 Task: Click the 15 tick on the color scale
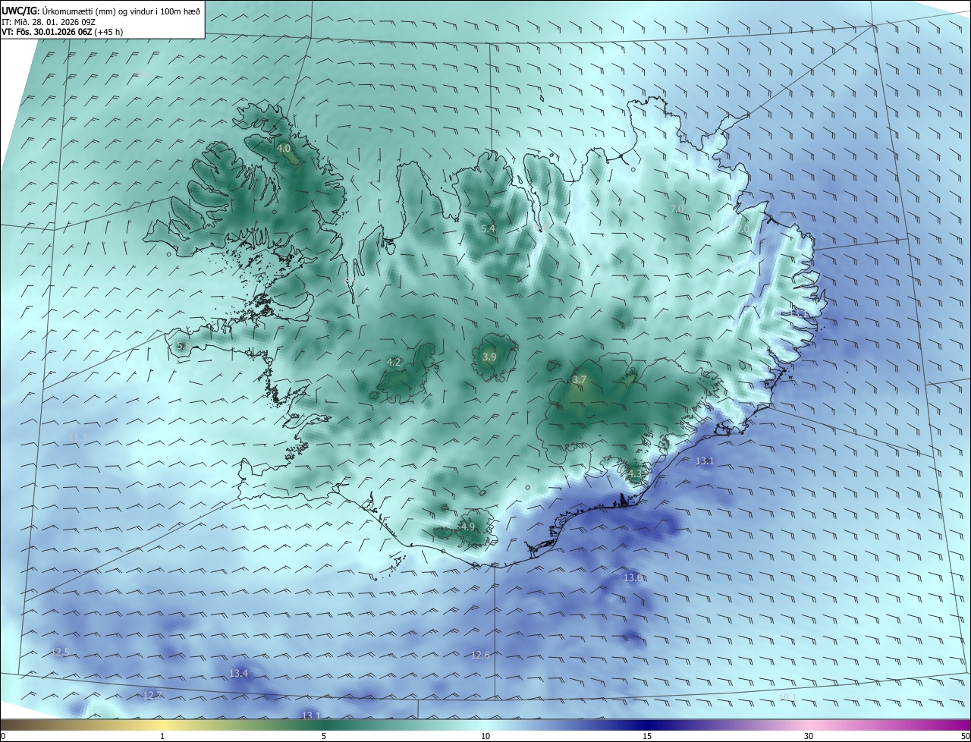click(647, 737)
